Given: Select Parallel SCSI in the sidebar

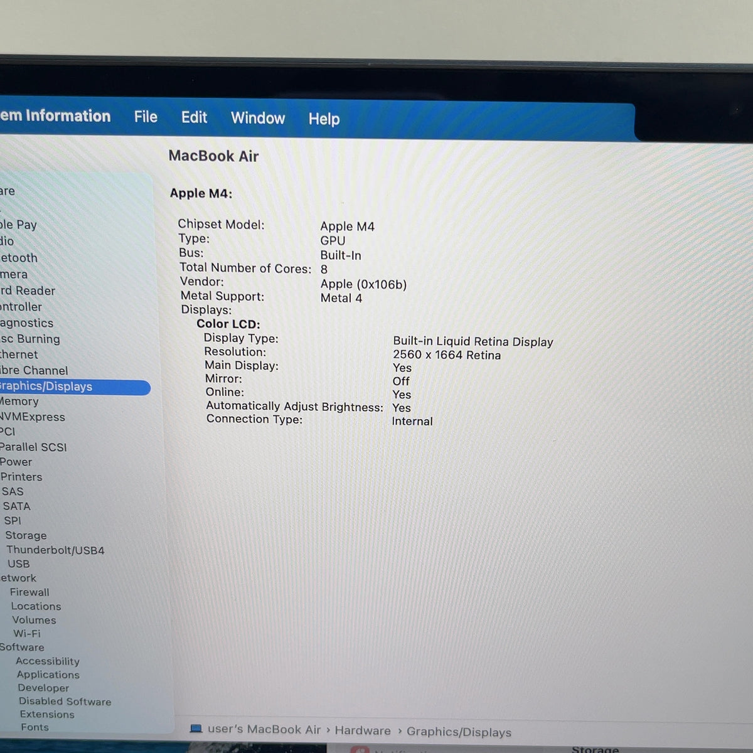Looking at the screenshot, I should tap(33, 447).
